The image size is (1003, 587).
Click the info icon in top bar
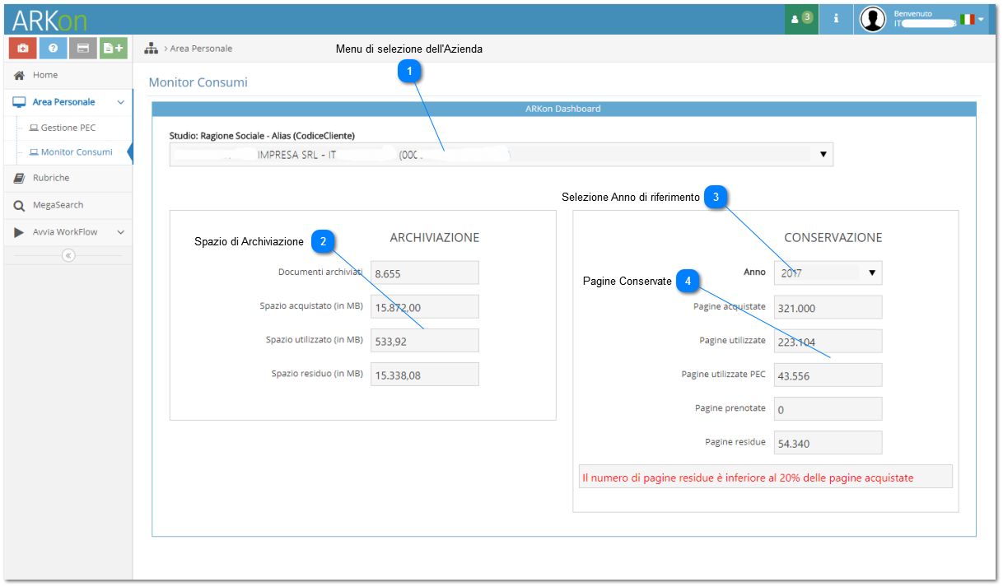[x=836, y=17]
